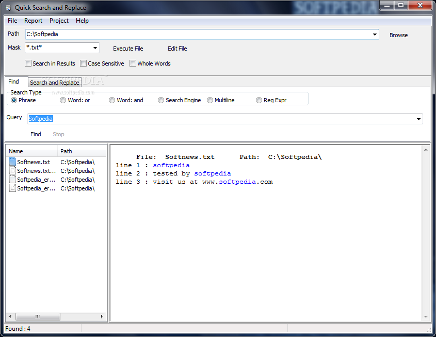The height and width of the screenshot is (337, 436).
Task: Click the file list scroll right arrow
Action: 102,316
